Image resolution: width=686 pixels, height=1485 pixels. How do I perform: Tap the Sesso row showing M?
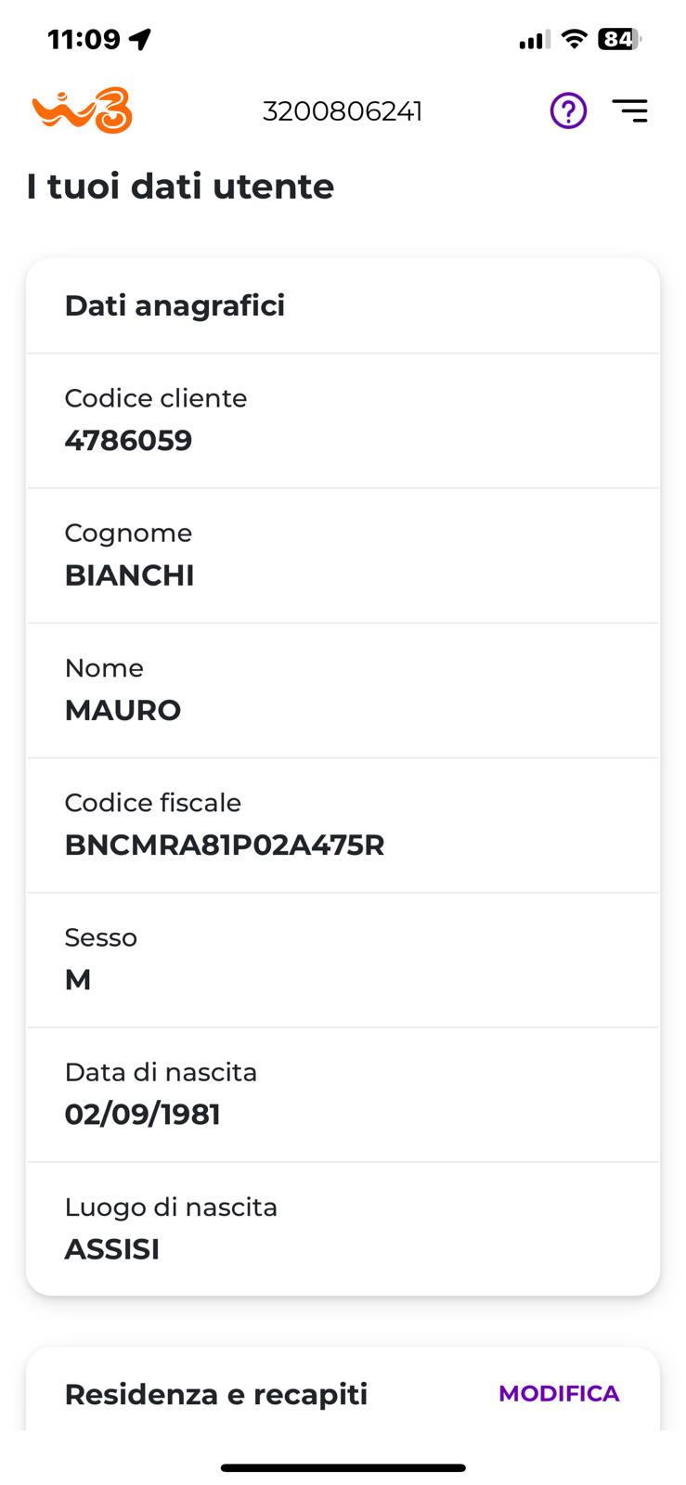point(78,979)
